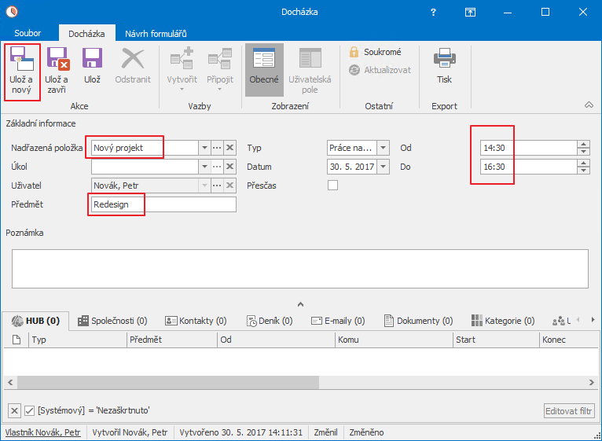Click the Ulož a nový save icon
Screen dimensions: 602x441
coord(22,60)
